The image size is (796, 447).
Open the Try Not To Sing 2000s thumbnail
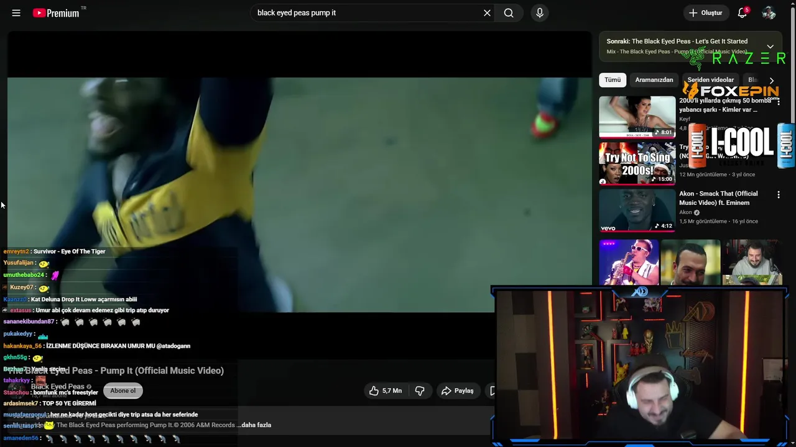click(x=637, y=163)
